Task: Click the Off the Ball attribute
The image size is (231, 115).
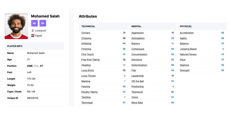Action: [138, 81]
